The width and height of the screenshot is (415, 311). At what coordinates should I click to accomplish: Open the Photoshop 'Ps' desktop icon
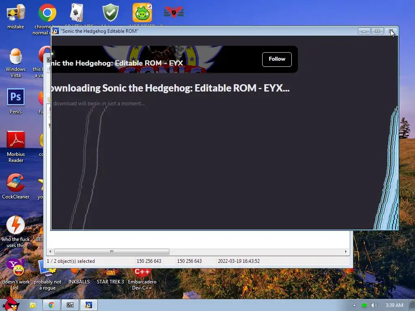16,97
